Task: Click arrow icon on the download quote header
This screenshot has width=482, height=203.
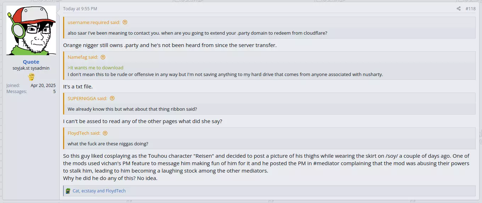Action: (103, 57)
